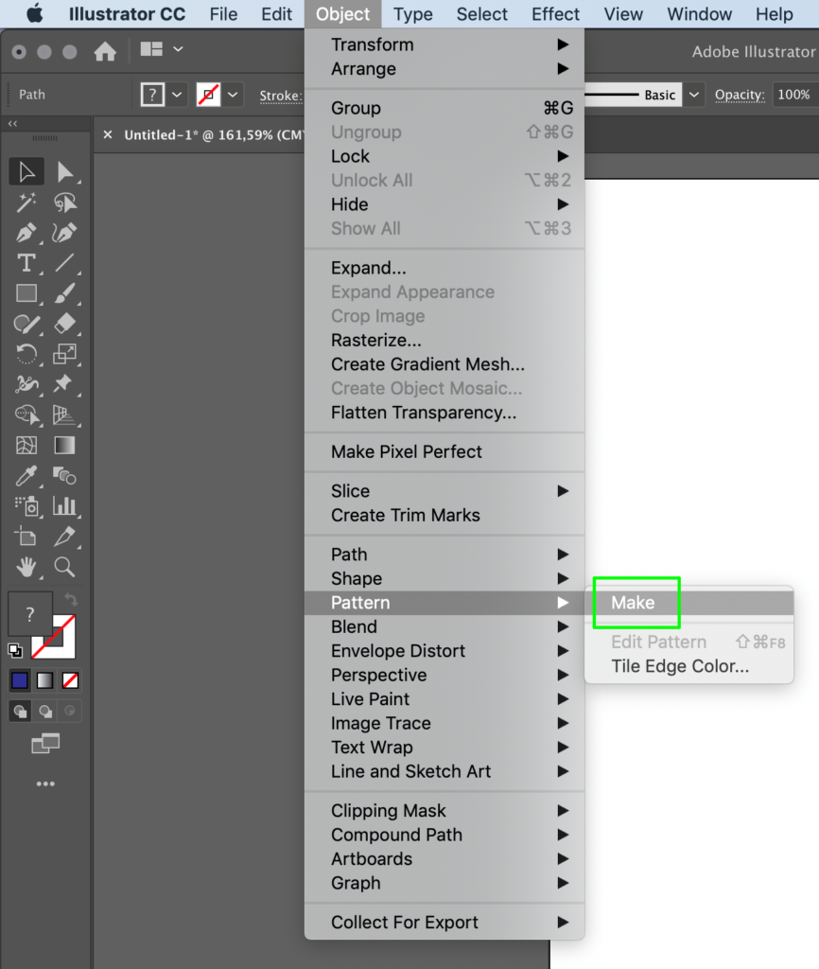This screenshot has width=819, height=969.
Task: Select the Type tool
Action: point(26,262)
